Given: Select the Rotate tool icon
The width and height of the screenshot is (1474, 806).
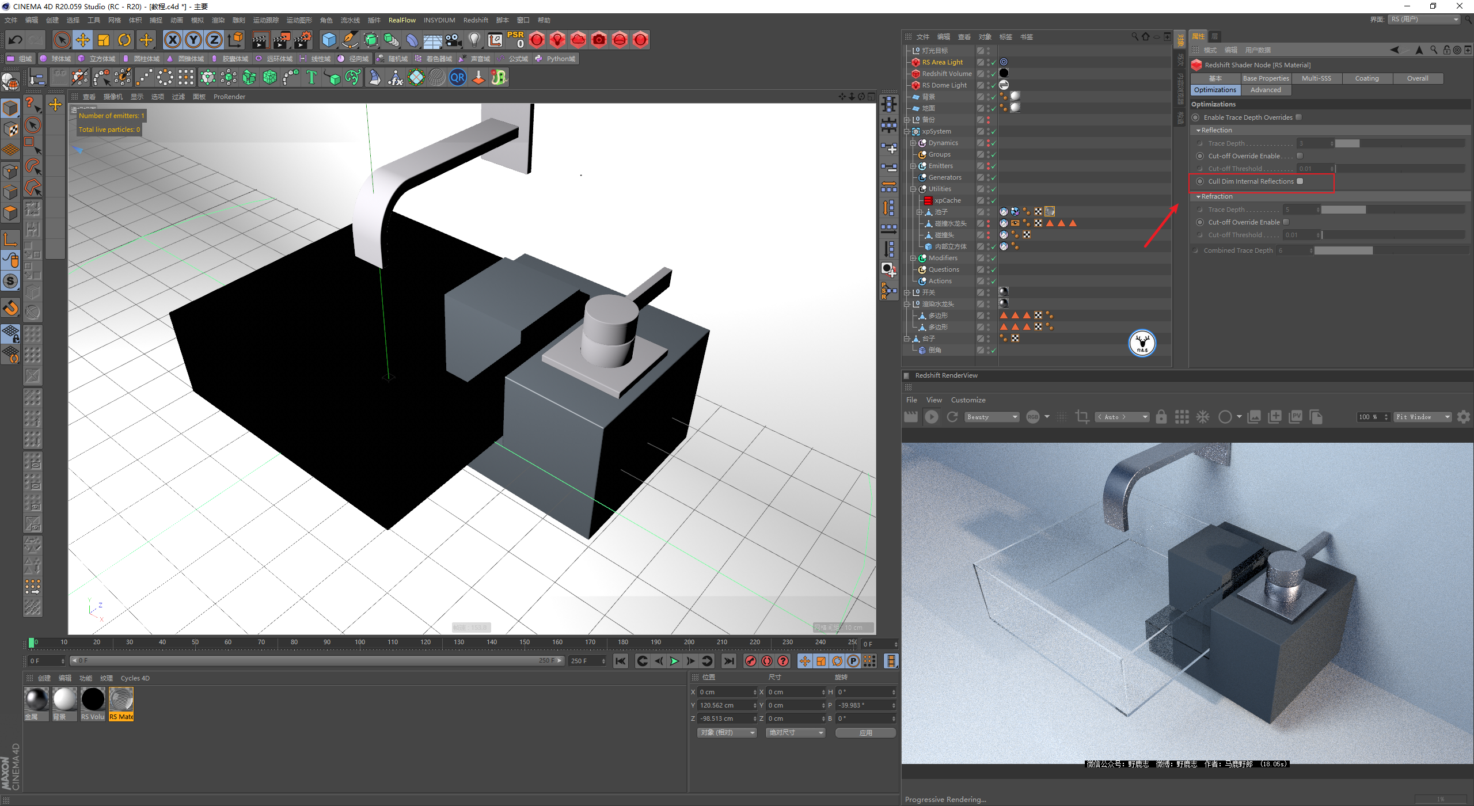Looking at the screenshot, I should 124,40.
